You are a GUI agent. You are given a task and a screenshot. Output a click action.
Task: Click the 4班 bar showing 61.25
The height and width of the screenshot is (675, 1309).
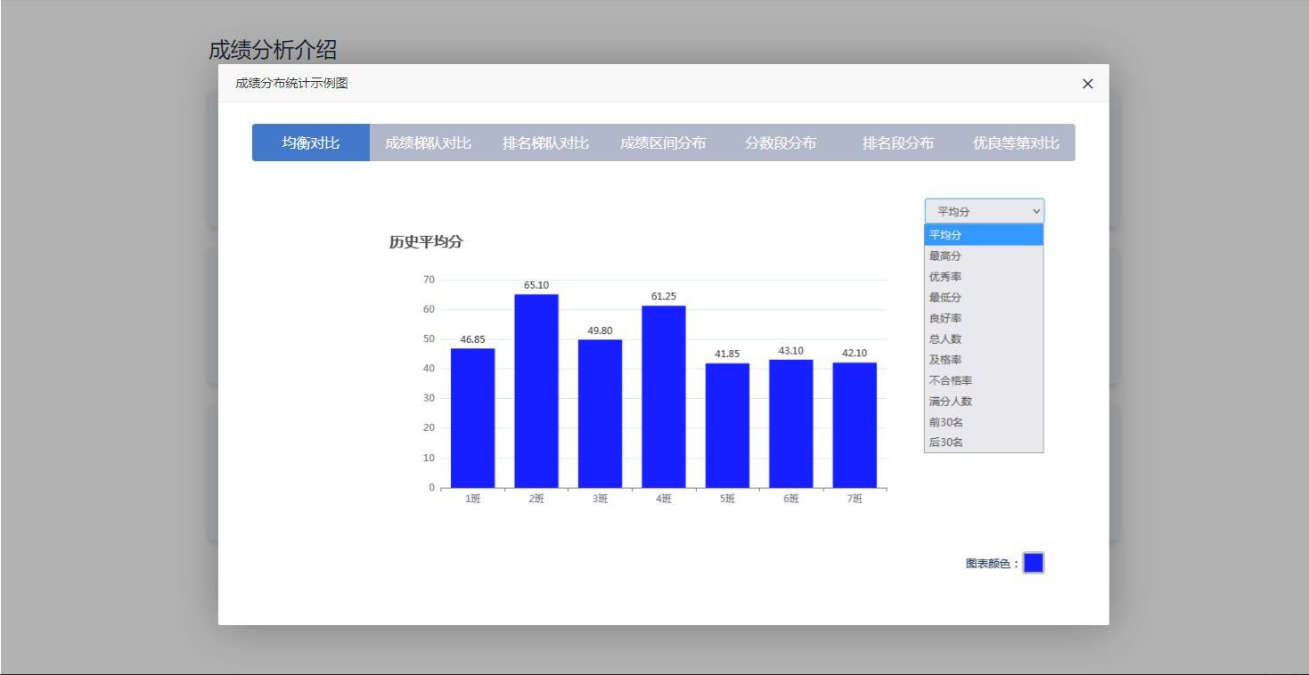(x=664, y=396)
